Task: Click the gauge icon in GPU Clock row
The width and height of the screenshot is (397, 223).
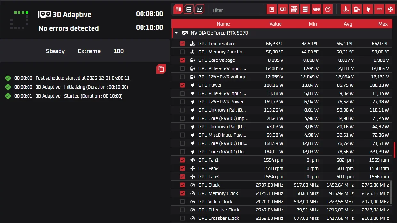Action: pos(193,185)
